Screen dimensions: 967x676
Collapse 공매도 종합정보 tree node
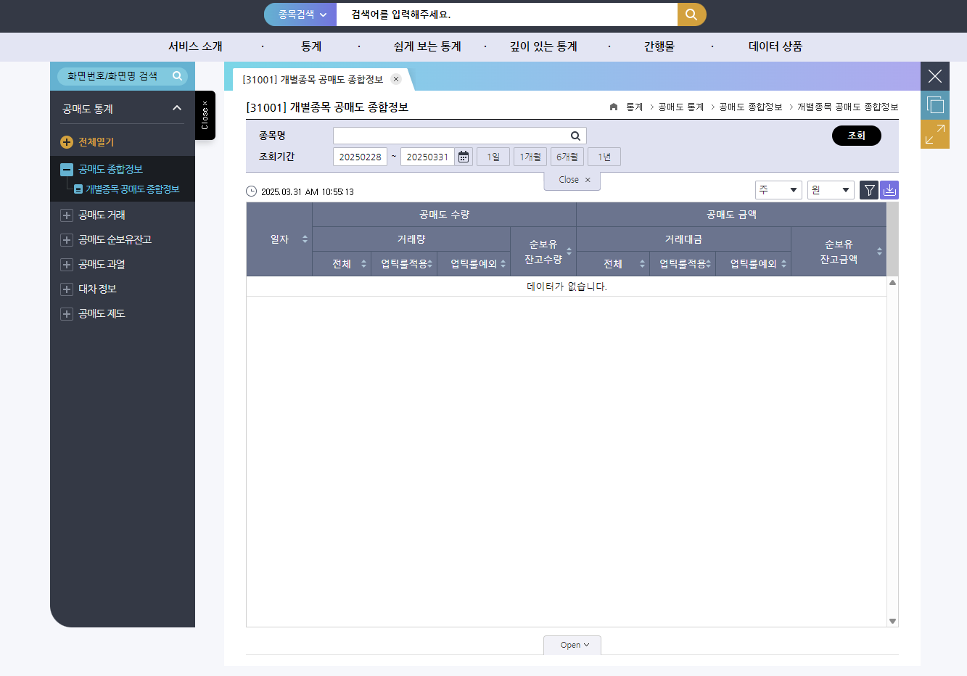(67, 170)
